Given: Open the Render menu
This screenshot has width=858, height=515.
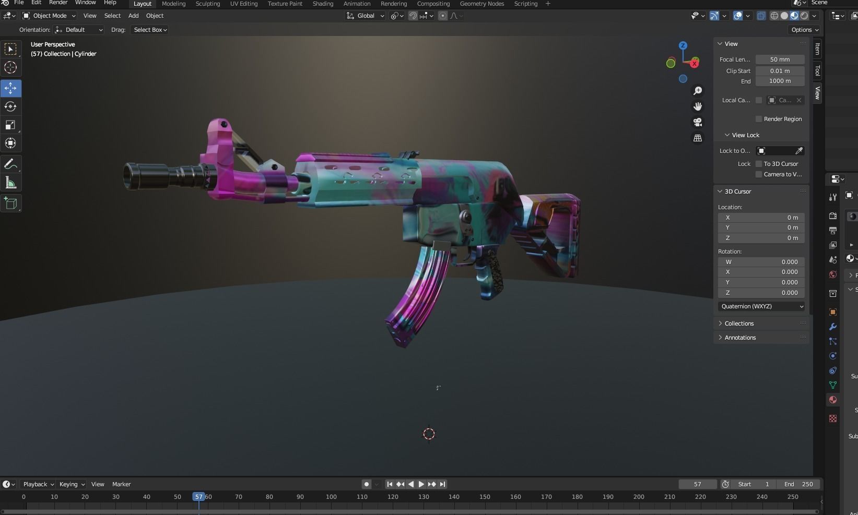Looking at the screenshot, I should [x=58, y=3].
